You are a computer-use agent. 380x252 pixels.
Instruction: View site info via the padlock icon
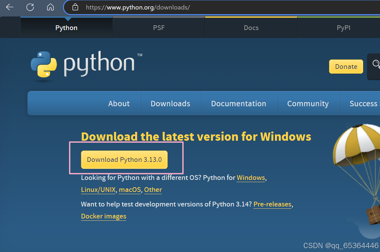(75, 7)
